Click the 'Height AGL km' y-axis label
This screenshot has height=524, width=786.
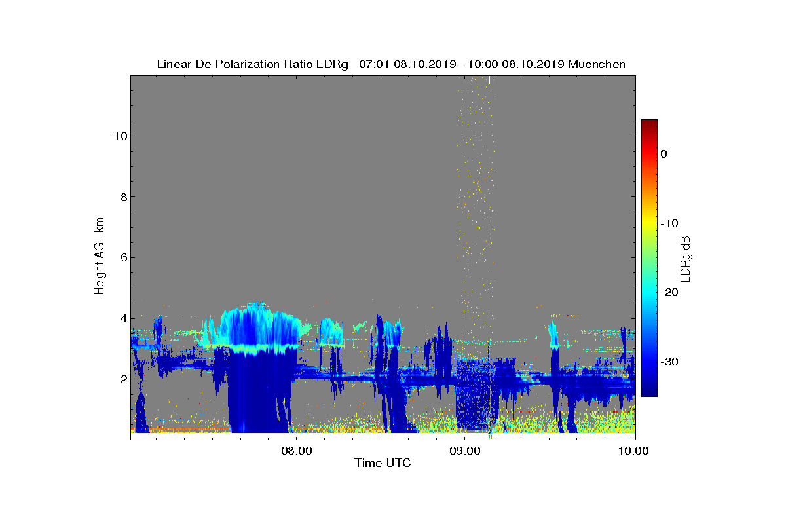tap(100, 256)
